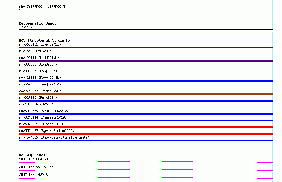Click esv2758677 (Redon2006) label
The image size is (282, 182).
40,91
